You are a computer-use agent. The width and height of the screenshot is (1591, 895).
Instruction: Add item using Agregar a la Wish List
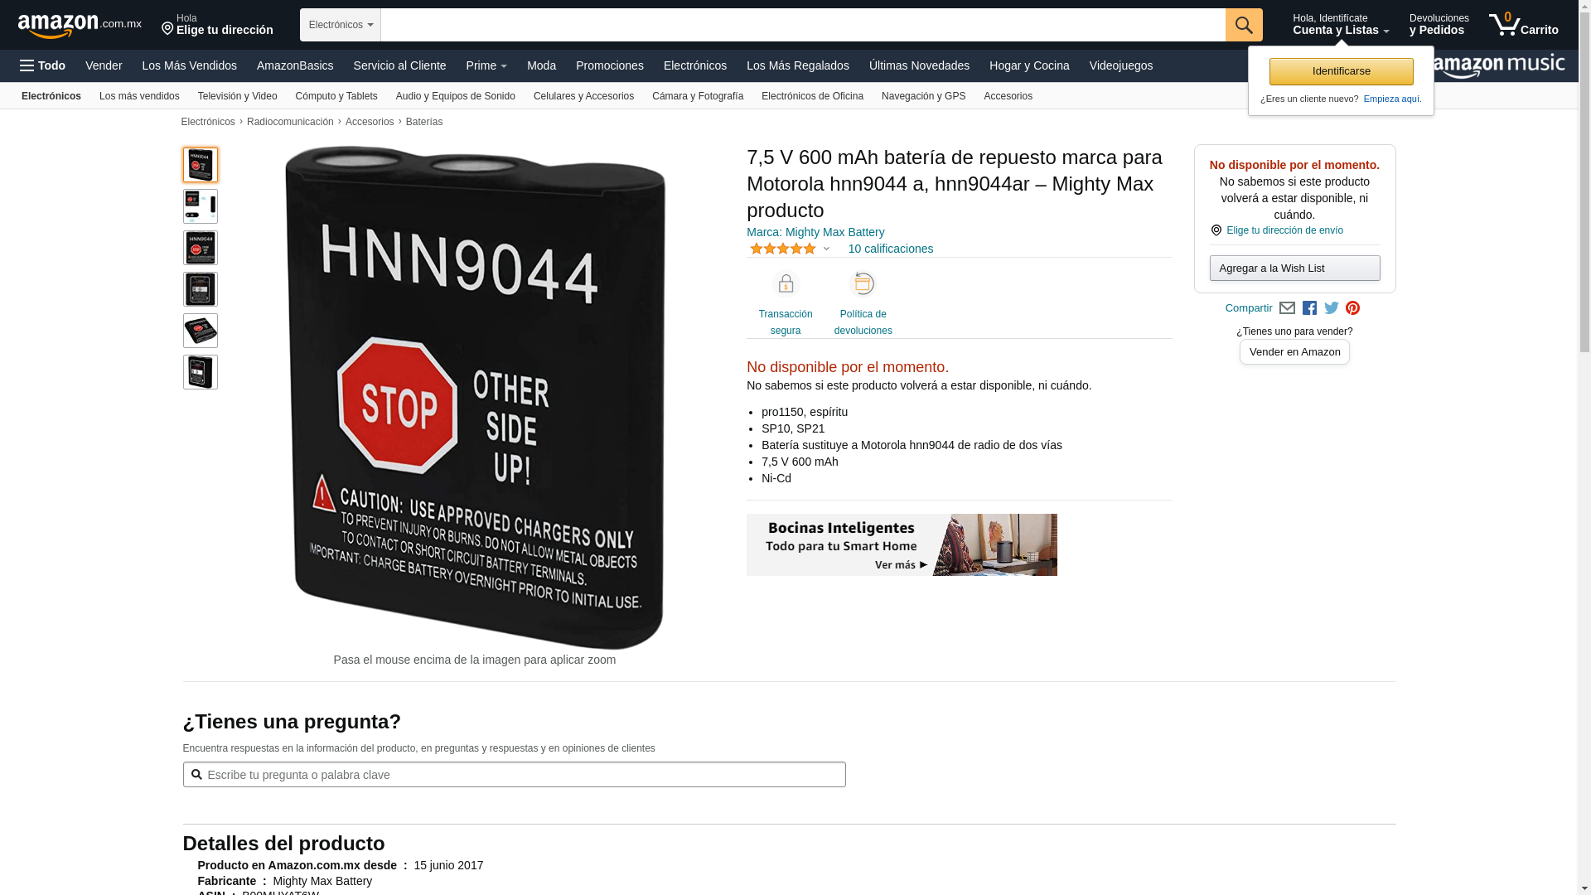point(1294,268)
